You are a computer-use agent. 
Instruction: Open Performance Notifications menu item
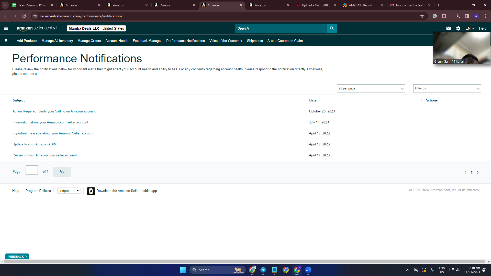click(185, 41)
